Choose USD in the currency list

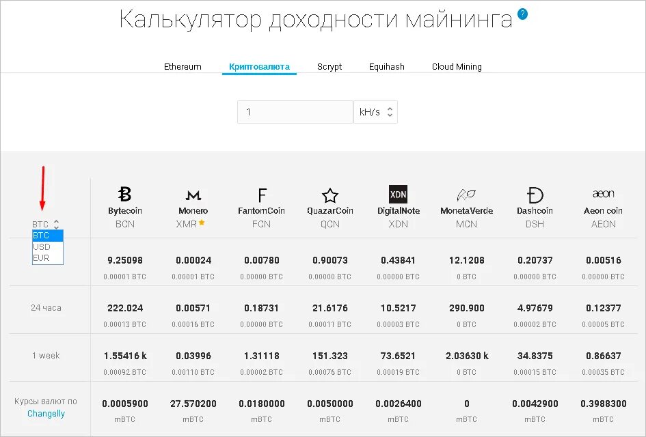click(47, 247)
